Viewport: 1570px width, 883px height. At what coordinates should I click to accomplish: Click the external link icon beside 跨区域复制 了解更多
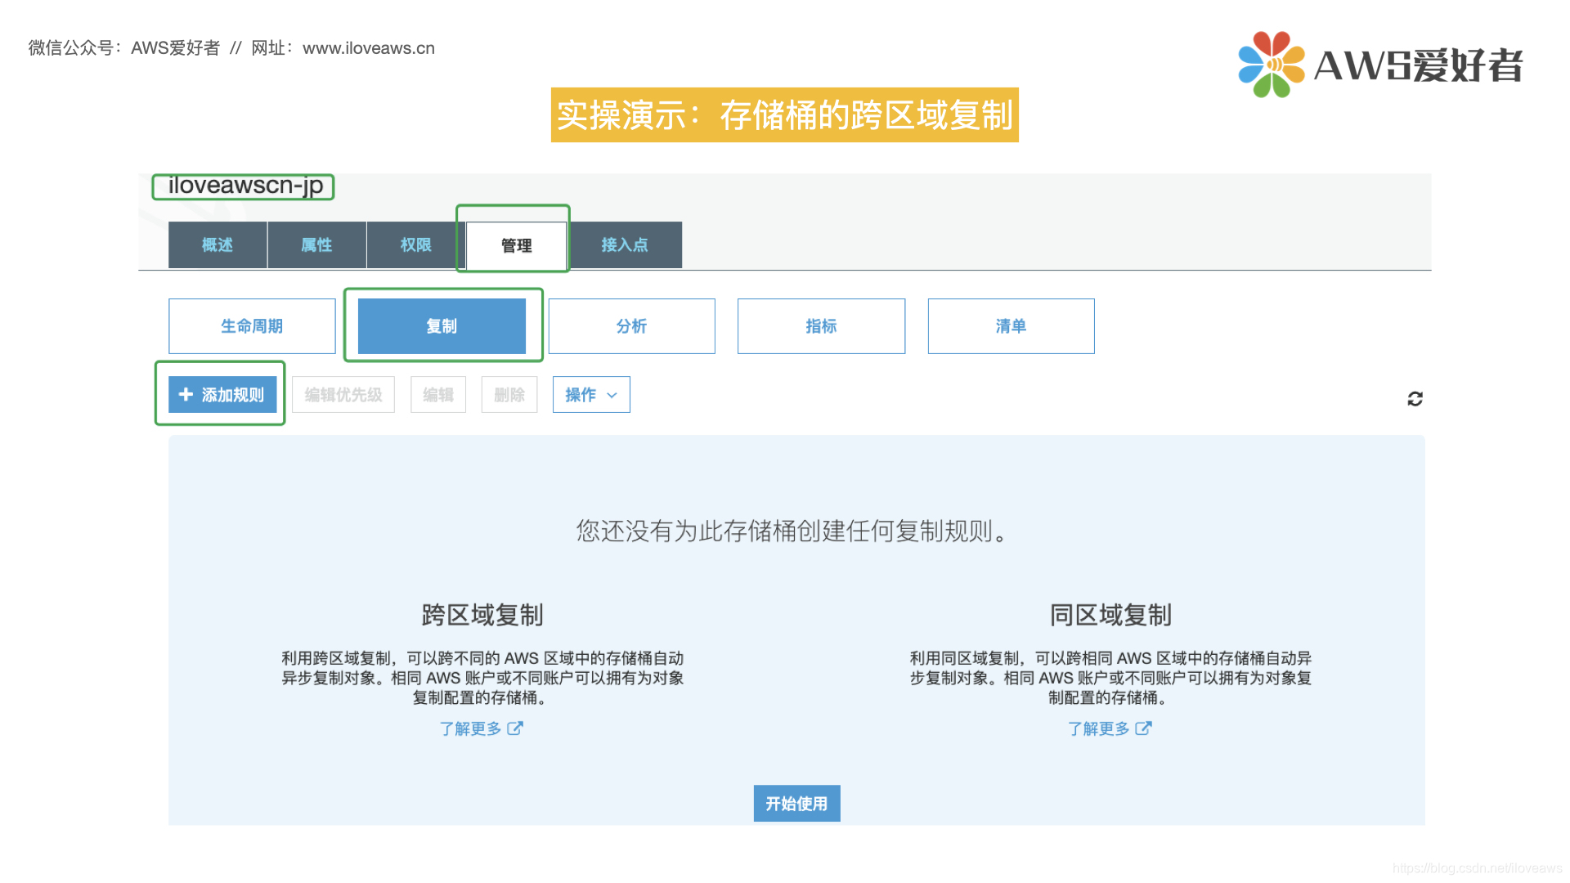tap(515, 728)
